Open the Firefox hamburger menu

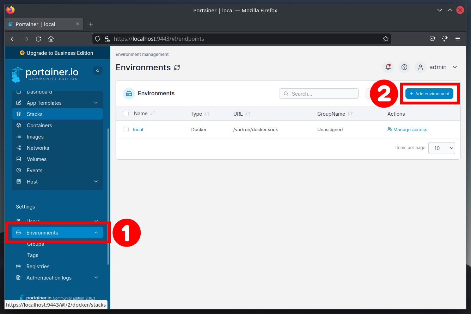458,39
